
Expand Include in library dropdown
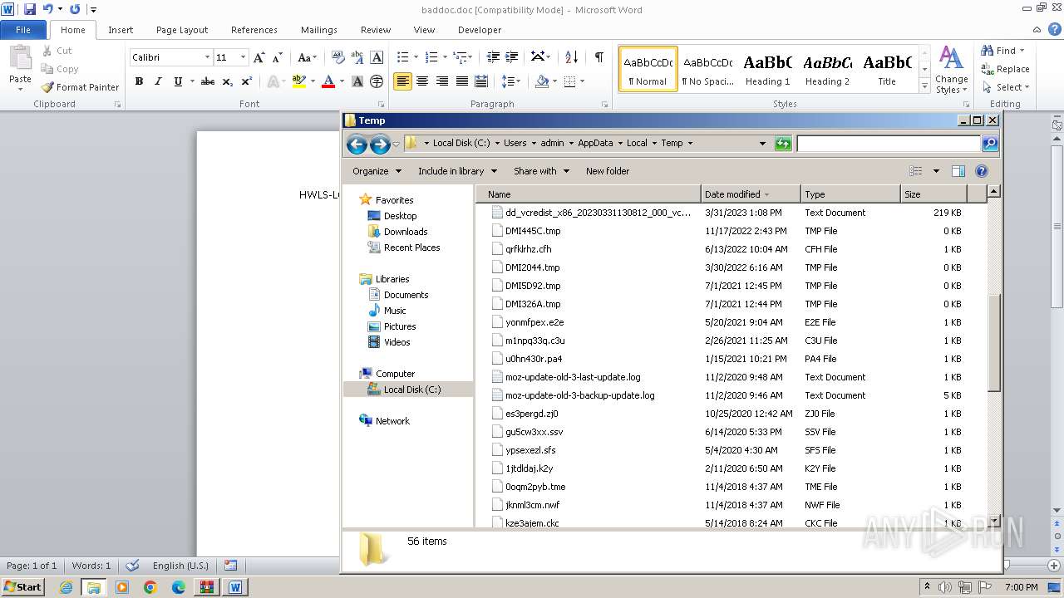[x=457, y=171]
